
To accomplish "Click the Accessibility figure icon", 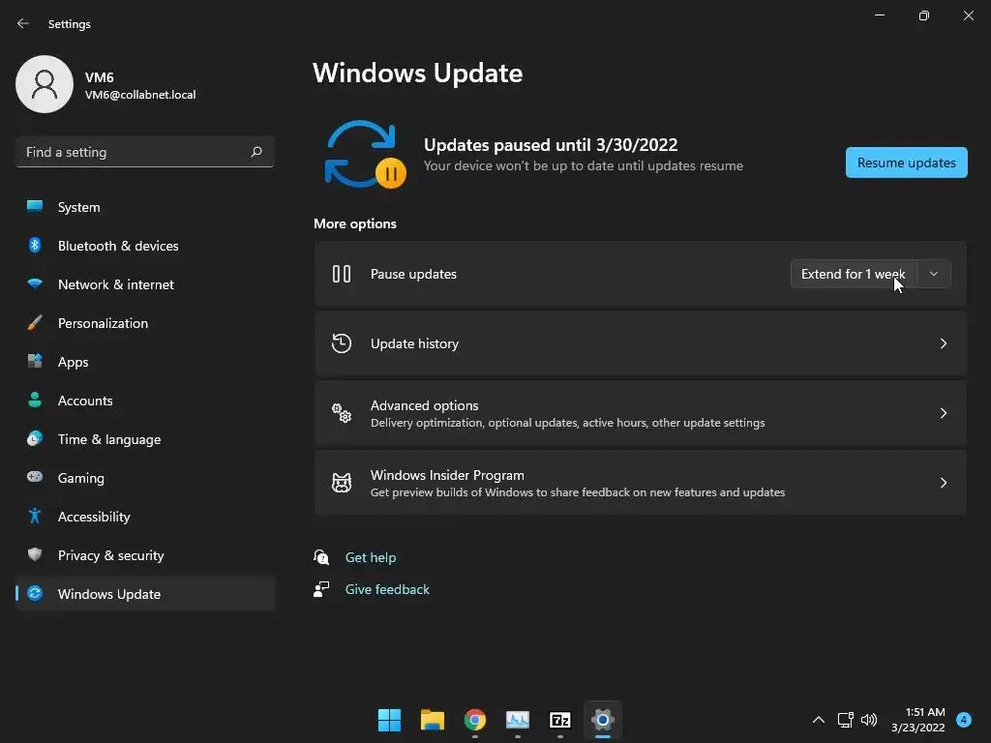I will (35, 517).
